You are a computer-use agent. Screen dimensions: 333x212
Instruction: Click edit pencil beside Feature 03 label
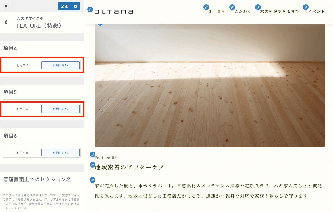[92, 154]
